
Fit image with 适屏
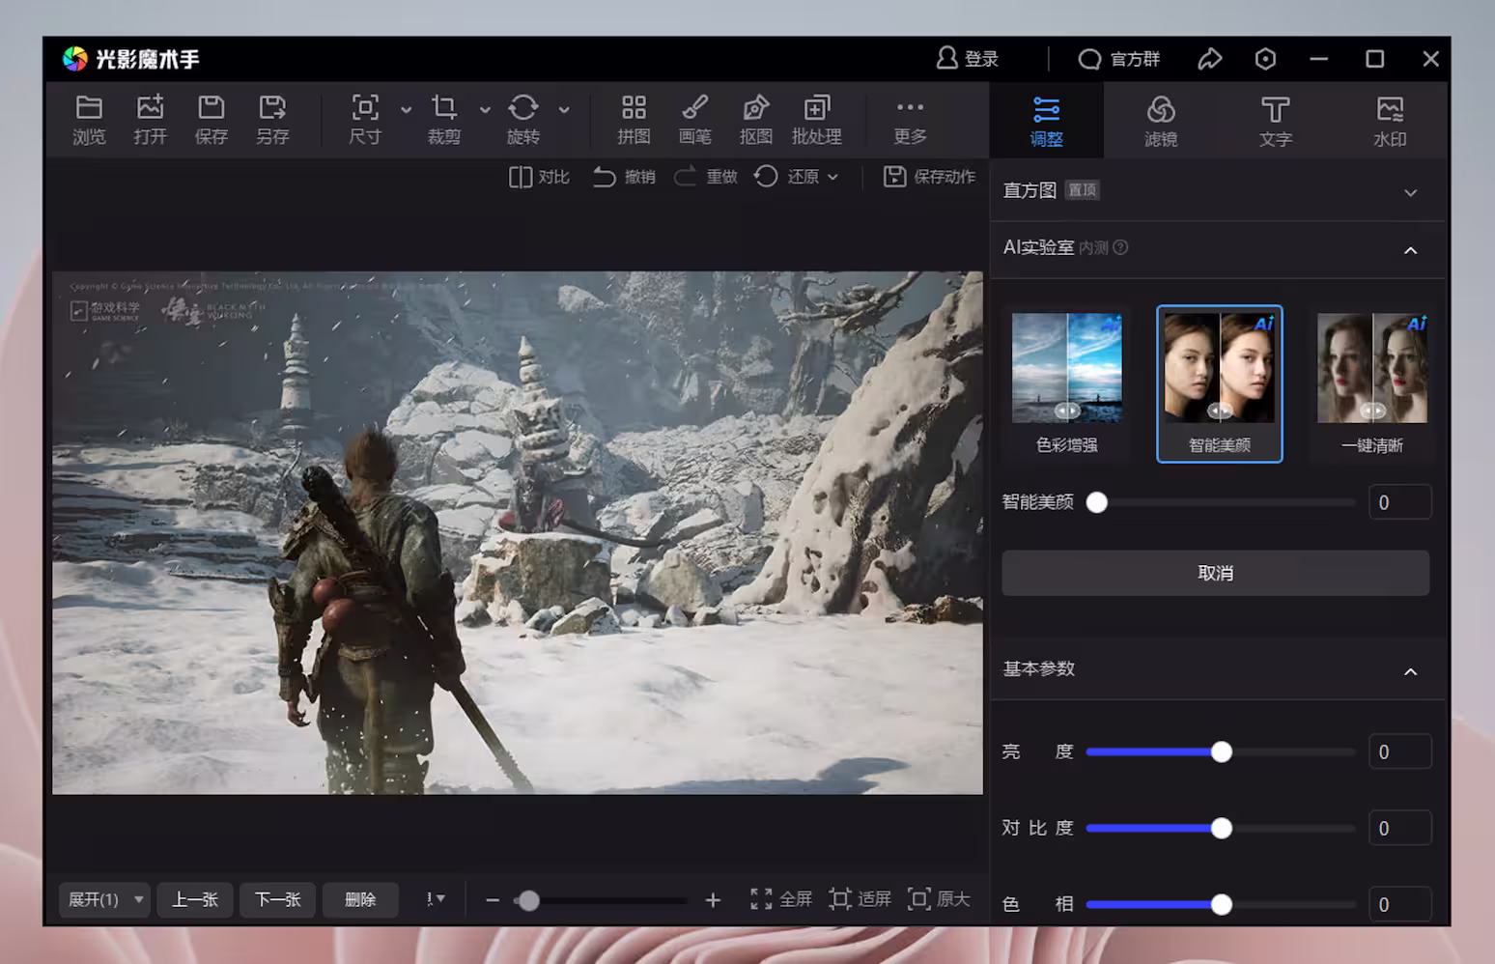tap(860, 899)
